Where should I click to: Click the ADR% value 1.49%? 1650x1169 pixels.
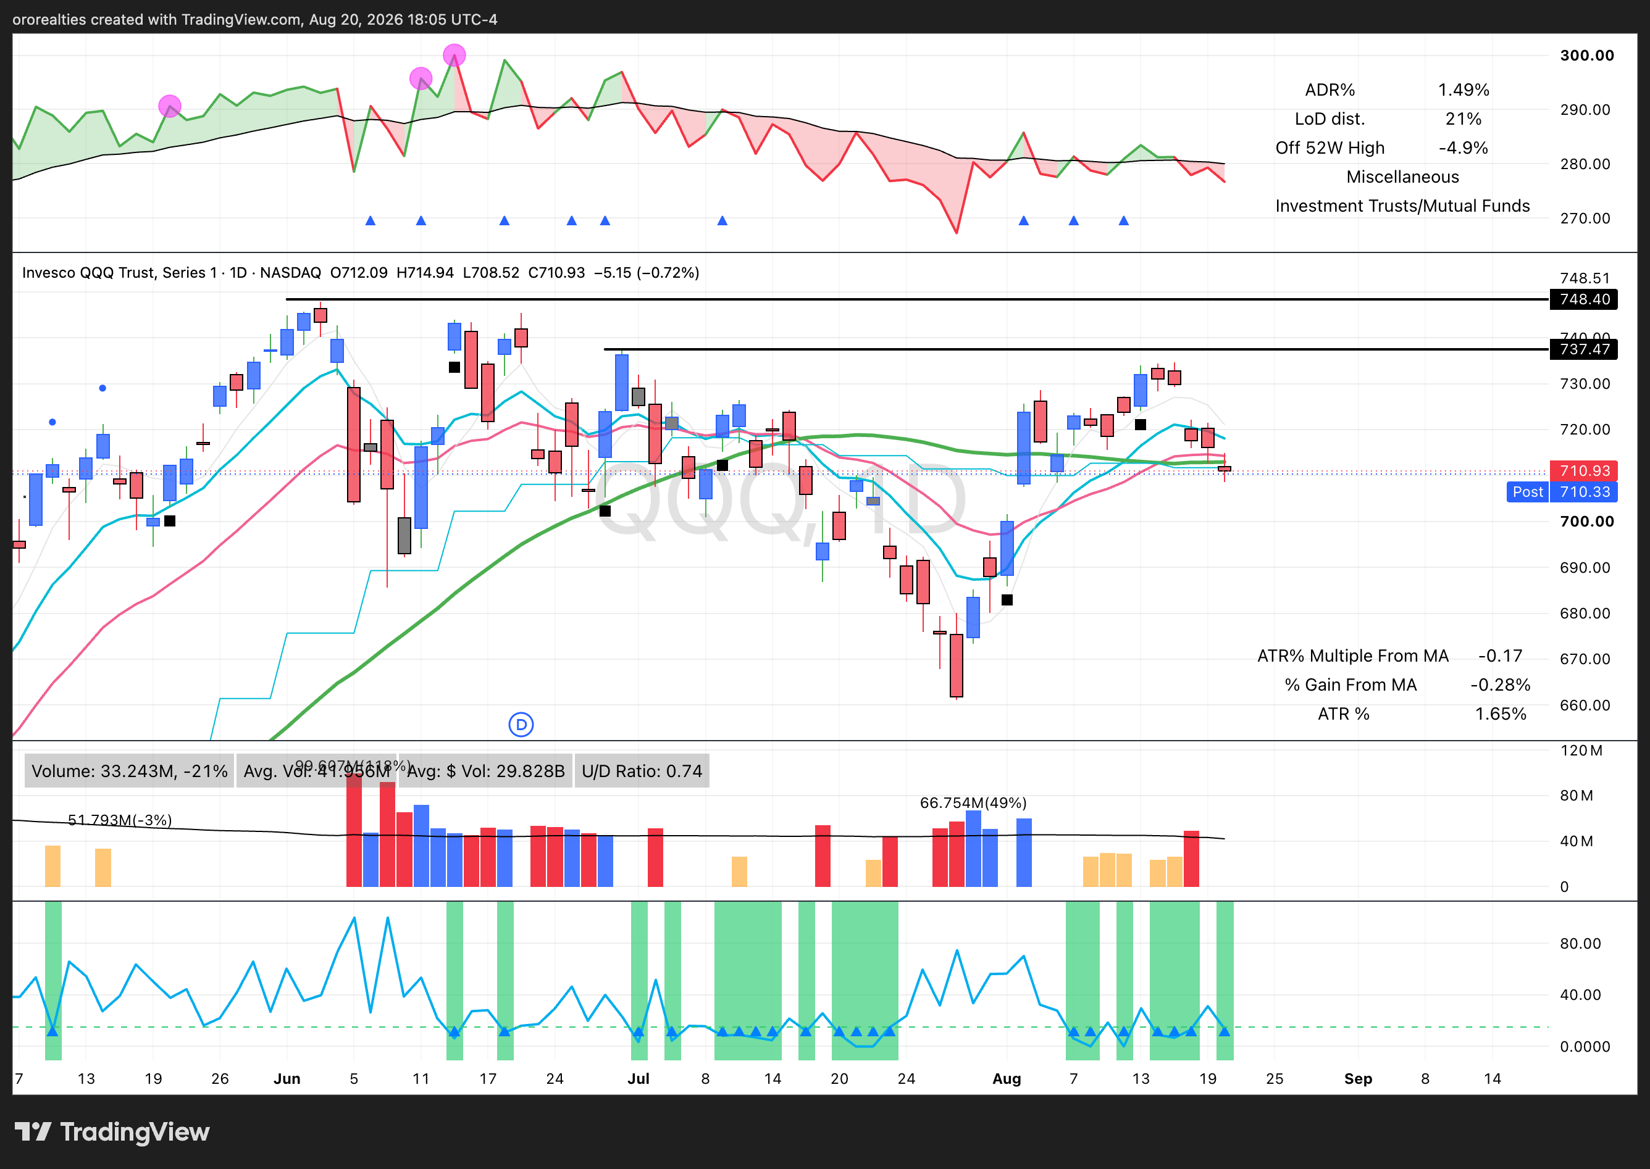tap(1464, 90)
